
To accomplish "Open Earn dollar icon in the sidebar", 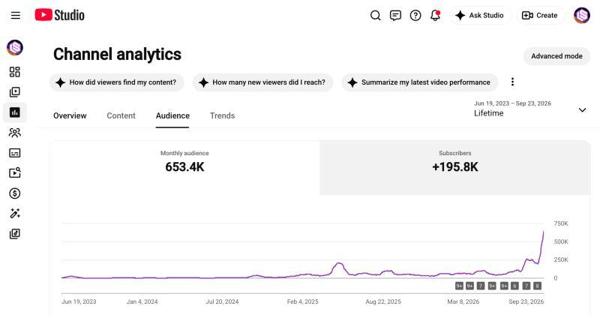I will coord(15,193).
